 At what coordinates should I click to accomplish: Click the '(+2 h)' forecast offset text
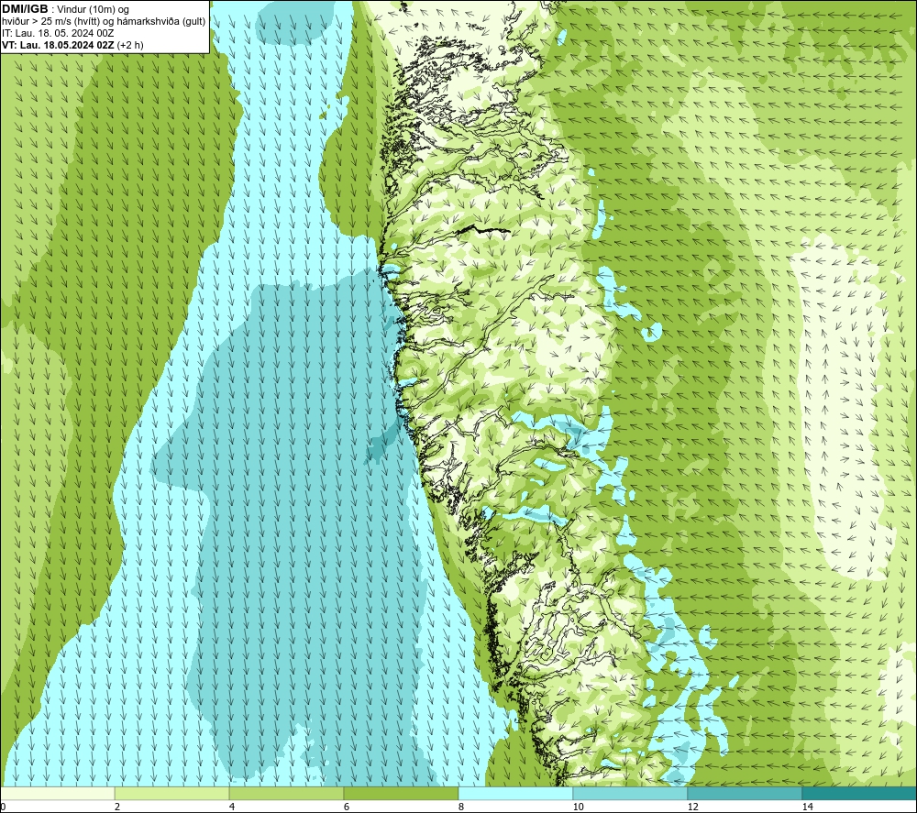130,45
